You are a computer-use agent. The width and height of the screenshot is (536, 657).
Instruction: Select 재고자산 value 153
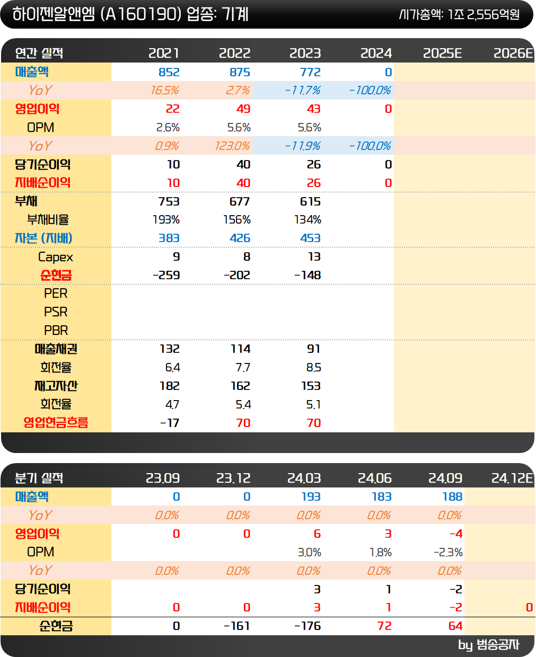point(311,386)
